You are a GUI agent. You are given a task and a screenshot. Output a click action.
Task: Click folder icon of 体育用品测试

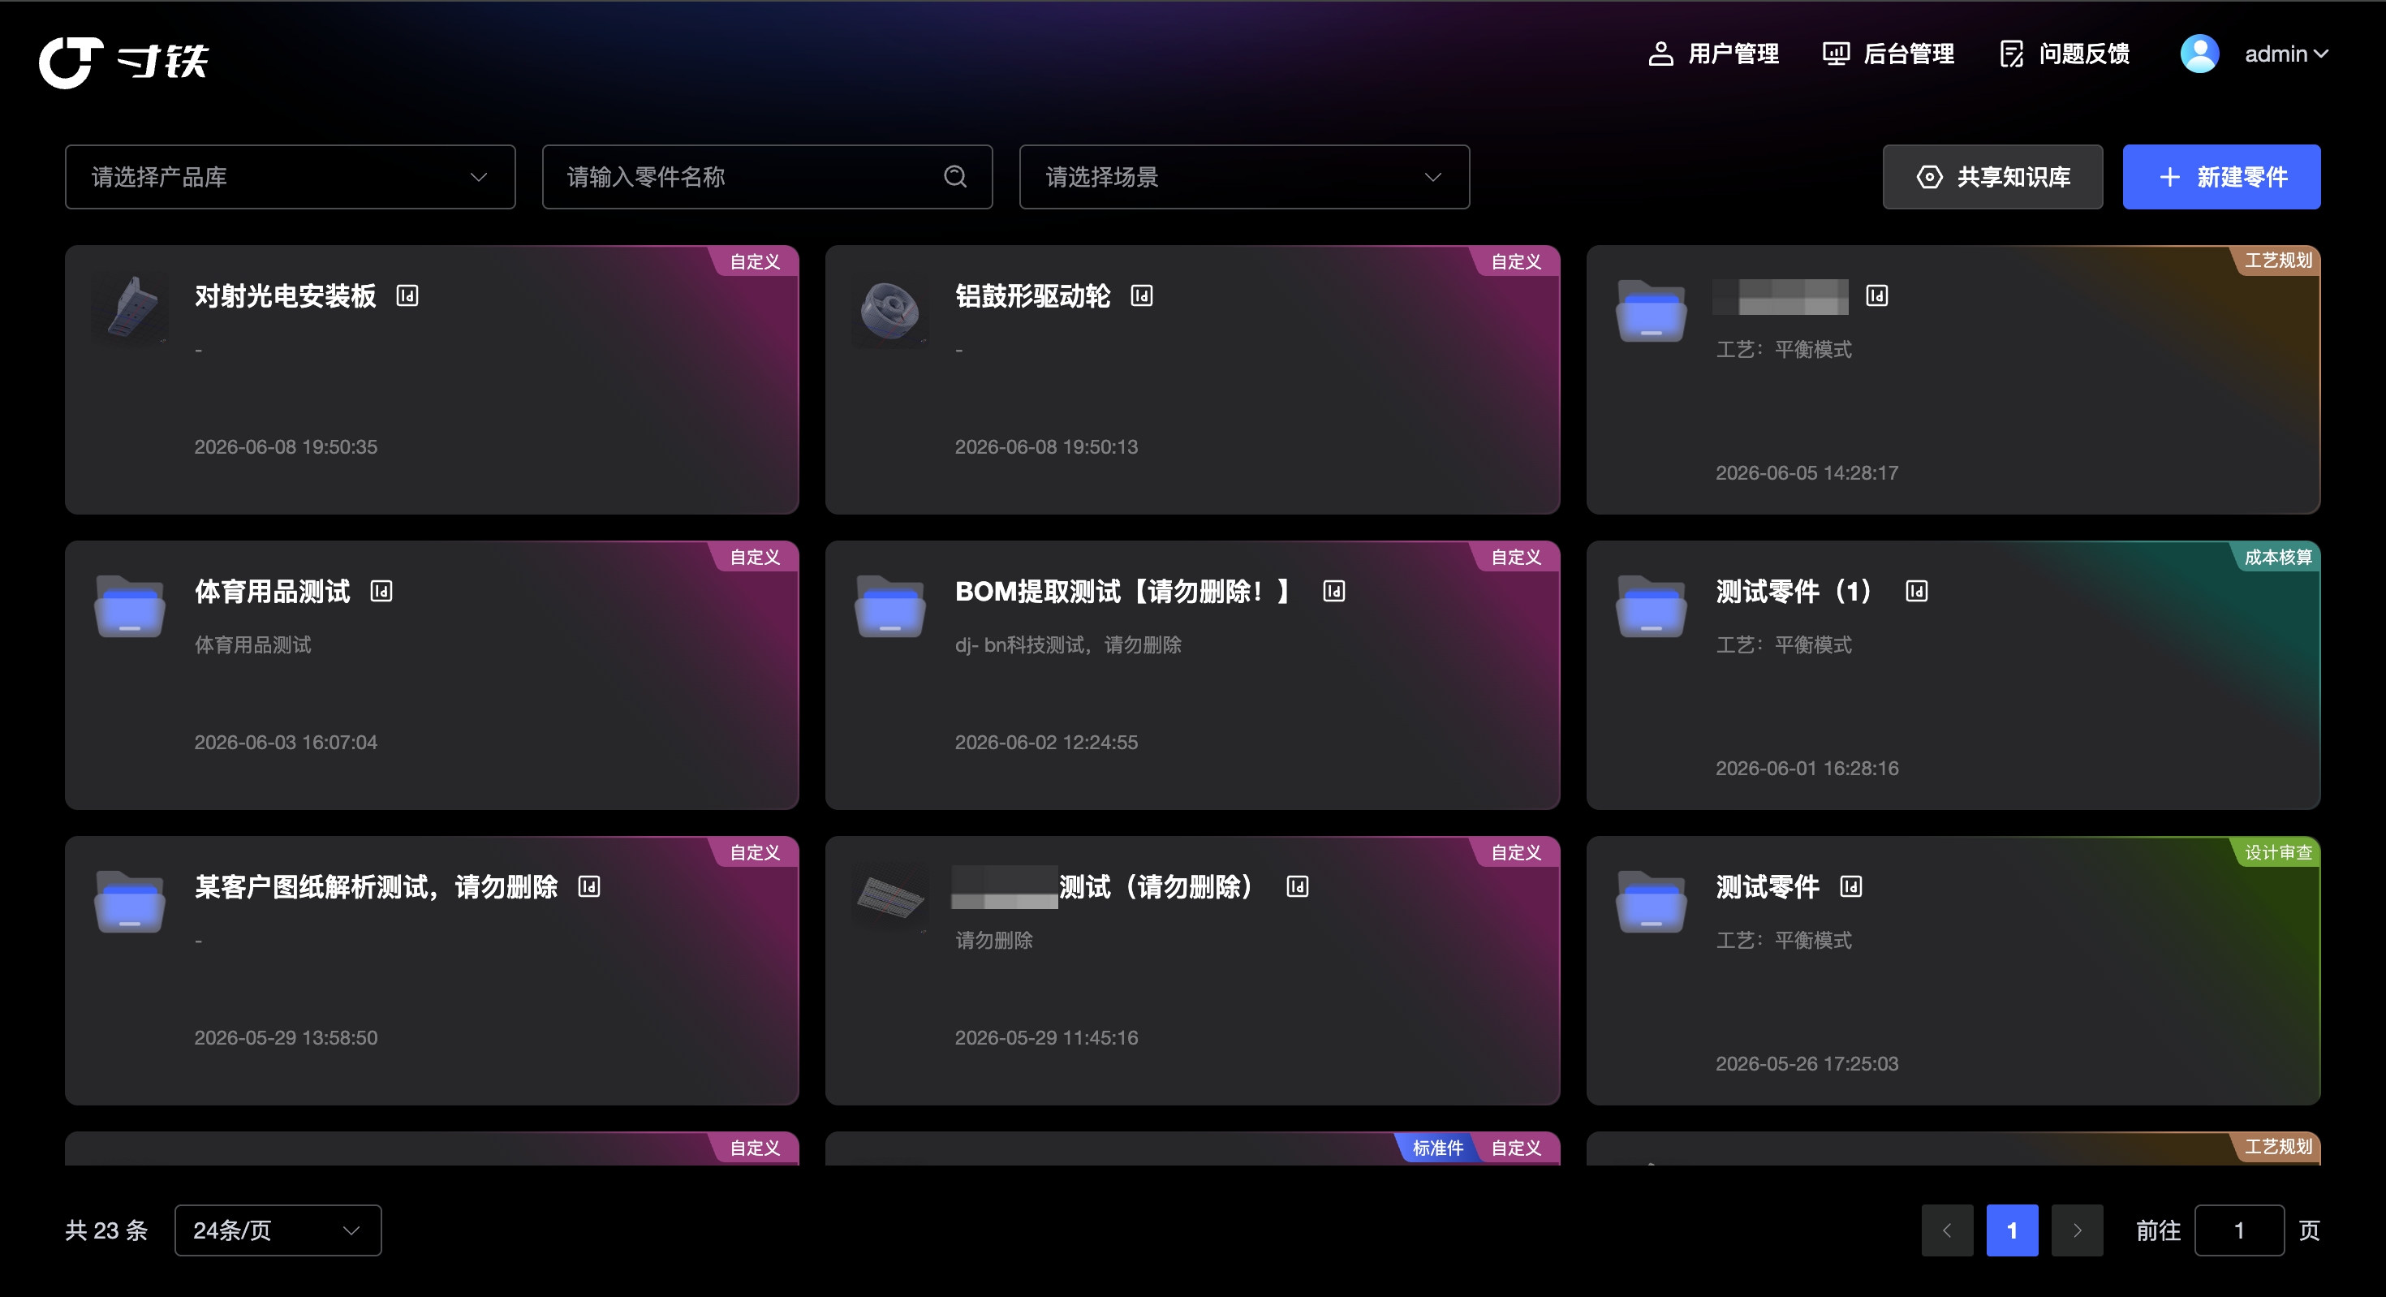[x=130, y=605]
